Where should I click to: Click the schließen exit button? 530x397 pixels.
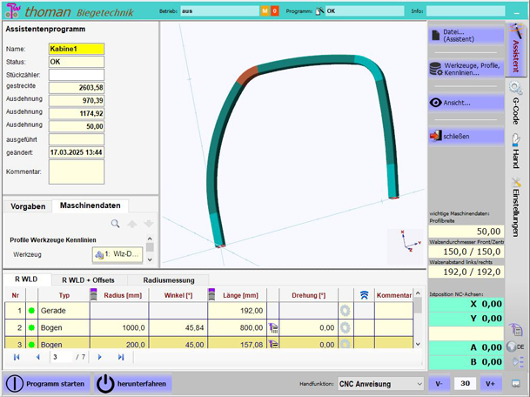[x=466, y=137]
